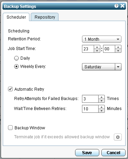Open the Retention Period dropdown
Image resolution: width=128 pixels, height=159 pixels.
click(x=102, y=39)
